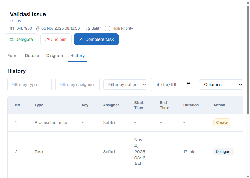Screen dimensions: 250x178
Task: Click the scrollbar up arrow at top
Action: (248, 3)
